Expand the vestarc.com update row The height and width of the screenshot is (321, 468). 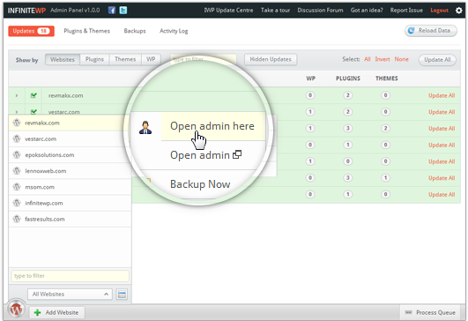tap(17, 112)
